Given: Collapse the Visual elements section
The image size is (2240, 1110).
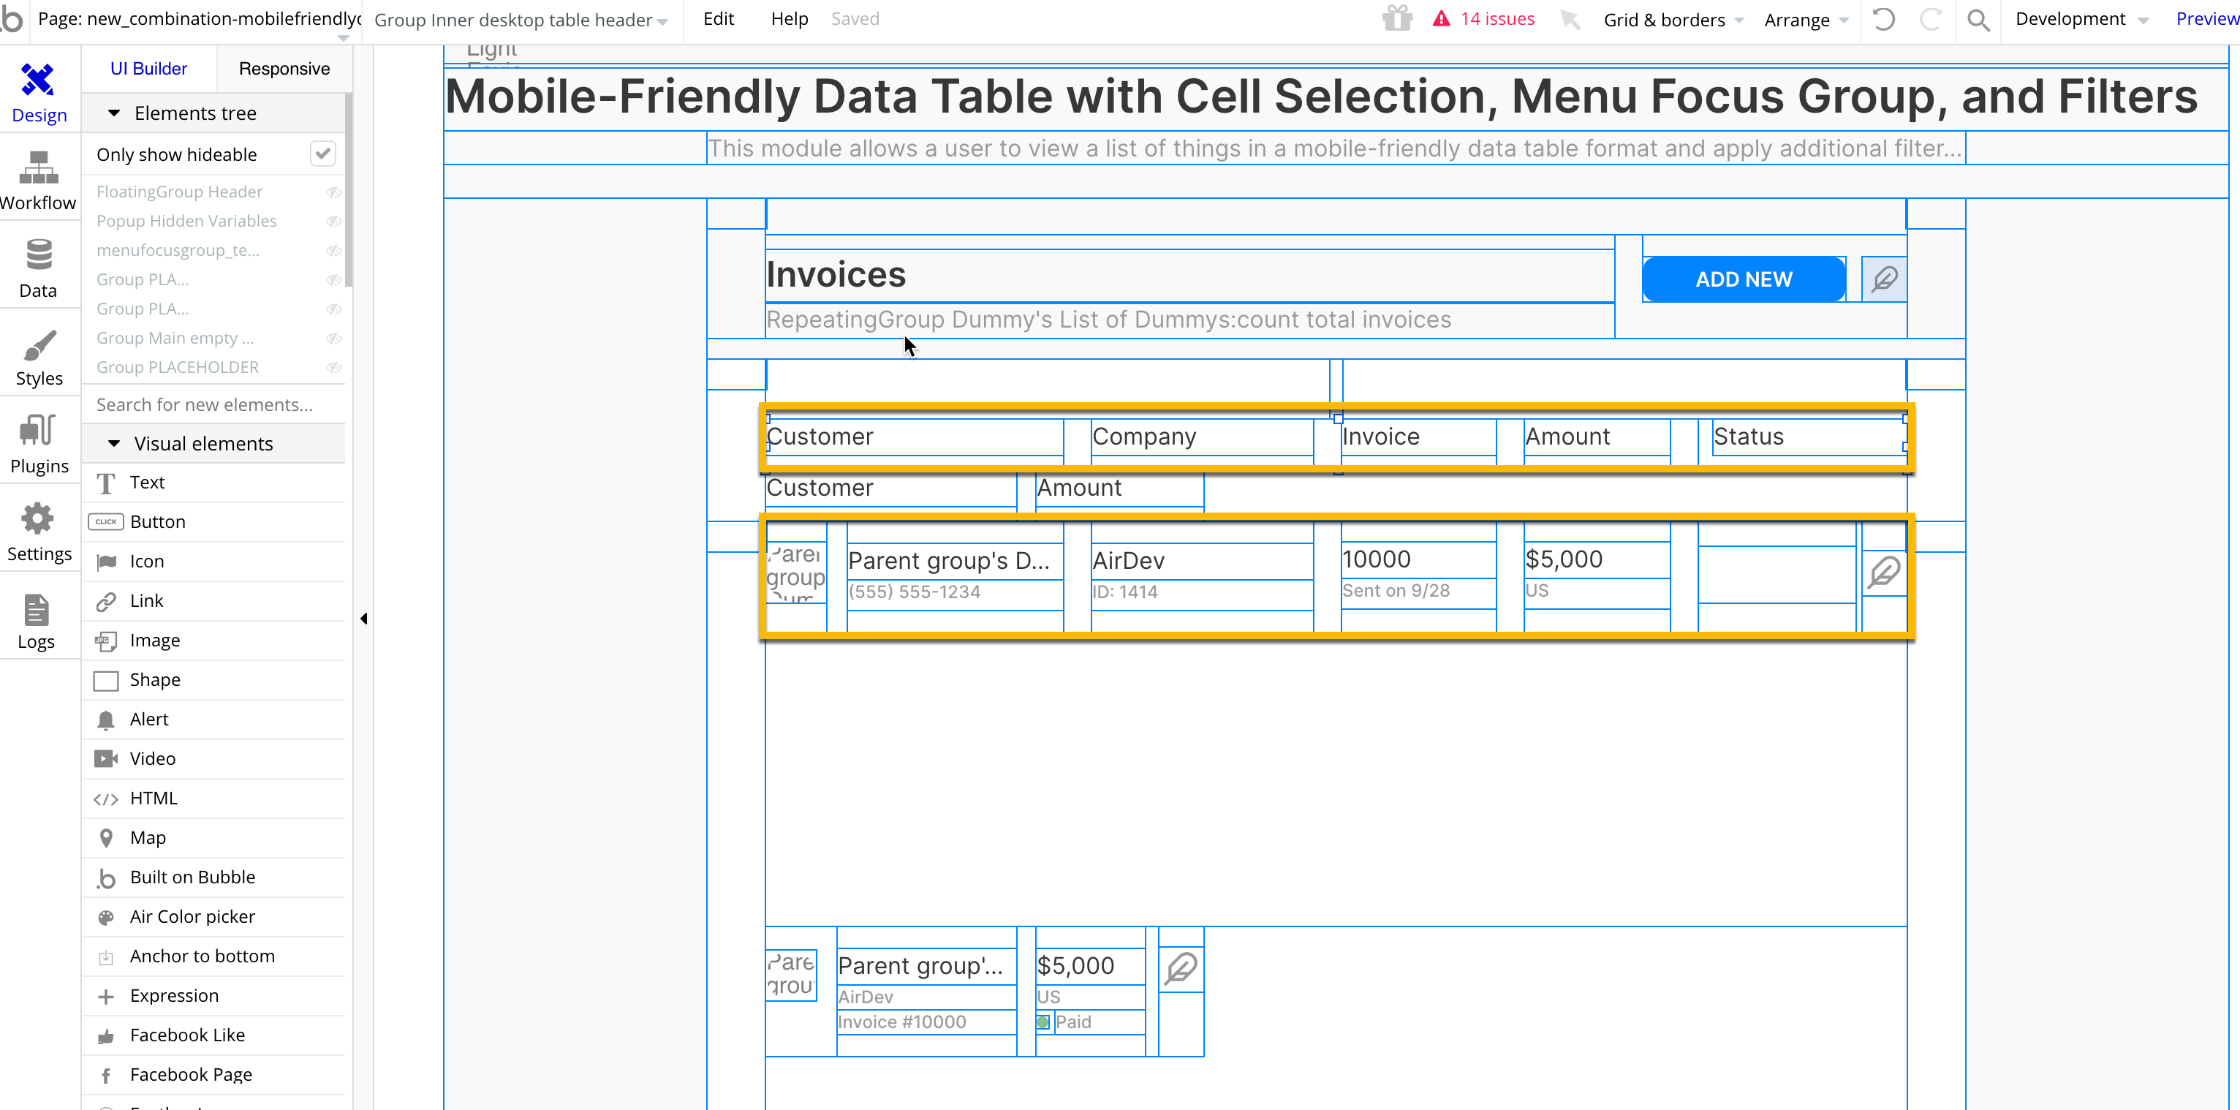Looking at the screenshot, I should point(114,444).
